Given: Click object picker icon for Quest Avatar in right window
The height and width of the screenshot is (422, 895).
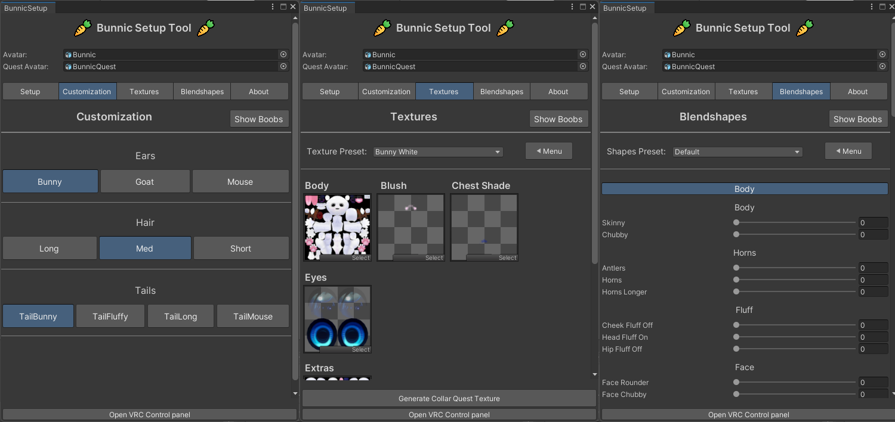Looking at the screenshot, I should point(882,66).
